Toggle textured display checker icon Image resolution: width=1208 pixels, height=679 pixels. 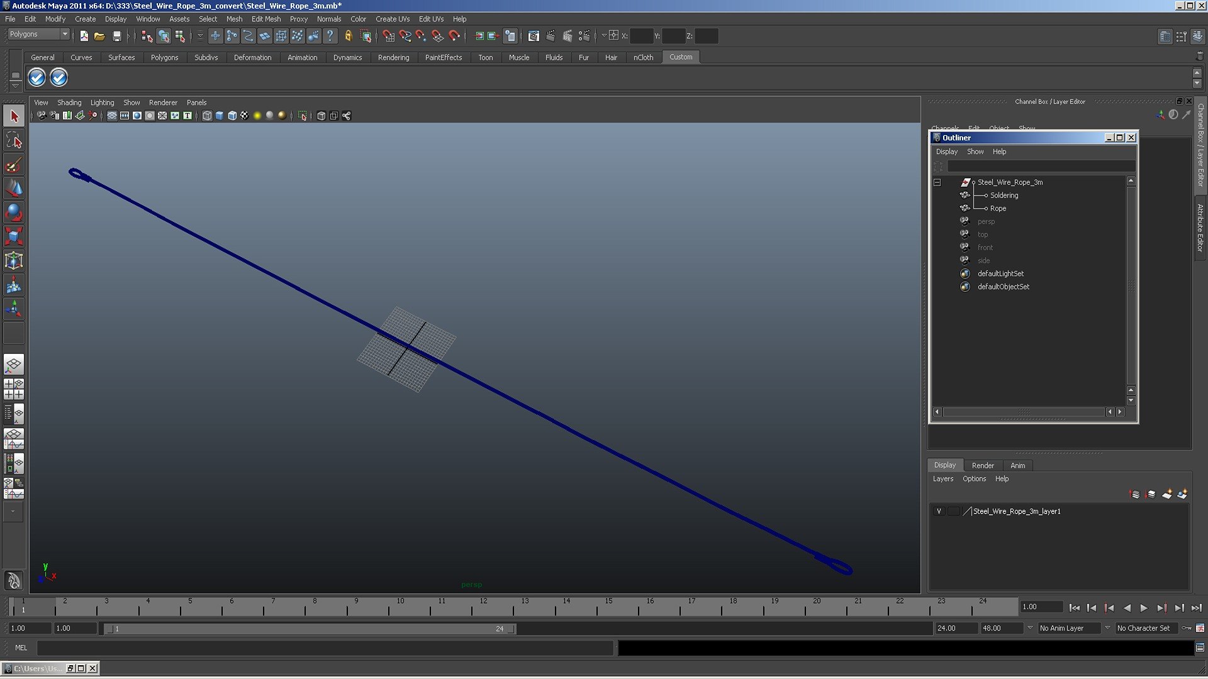(245, 116)
